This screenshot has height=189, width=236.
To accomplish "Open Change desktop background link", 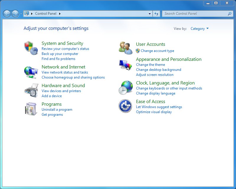I will click(x=158, y=70).
